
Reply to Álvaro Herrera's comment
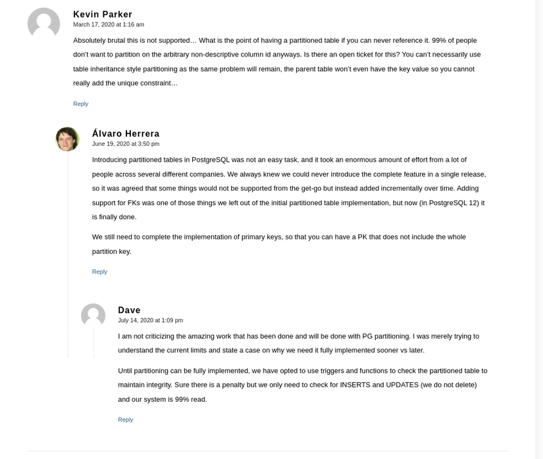click(x=99, y=272)
